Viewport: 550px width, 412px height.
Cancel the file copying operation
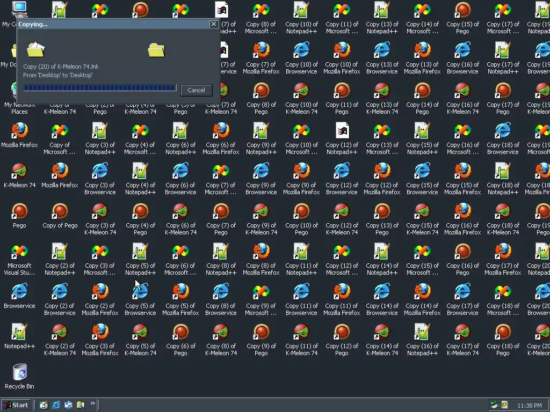196,90
